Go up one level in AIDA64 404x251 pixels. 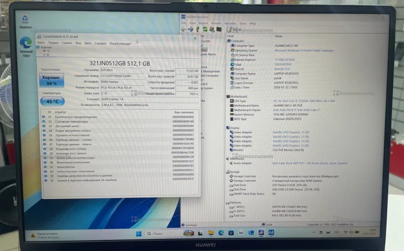coord(198,29)
